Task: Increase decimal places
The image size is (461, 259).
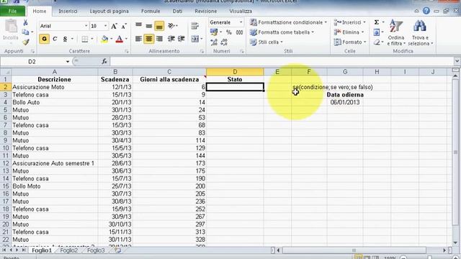Action: click(214, 42)
